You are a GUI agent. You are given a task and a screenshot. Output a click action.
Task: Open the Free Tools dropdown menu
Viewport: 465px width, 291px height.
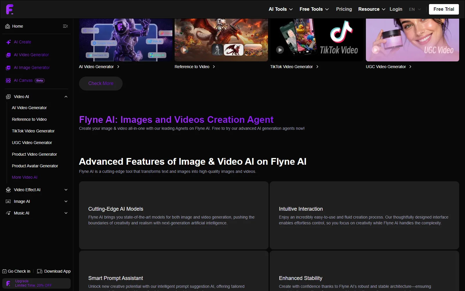pos(314,9)
